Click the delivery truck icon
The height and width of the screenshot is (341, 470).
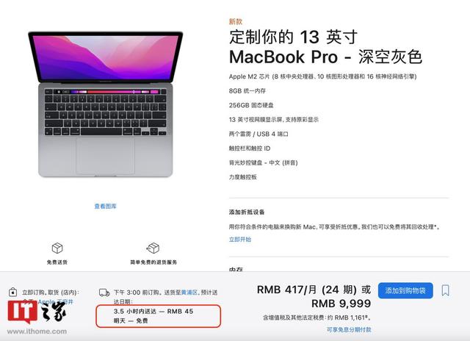coord(104,292)
